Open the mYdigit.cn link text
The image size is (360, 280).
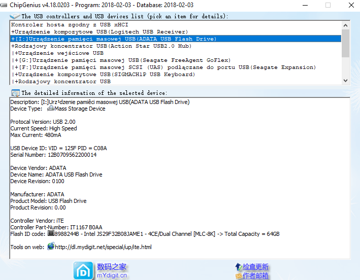click(x=112, y=275)
